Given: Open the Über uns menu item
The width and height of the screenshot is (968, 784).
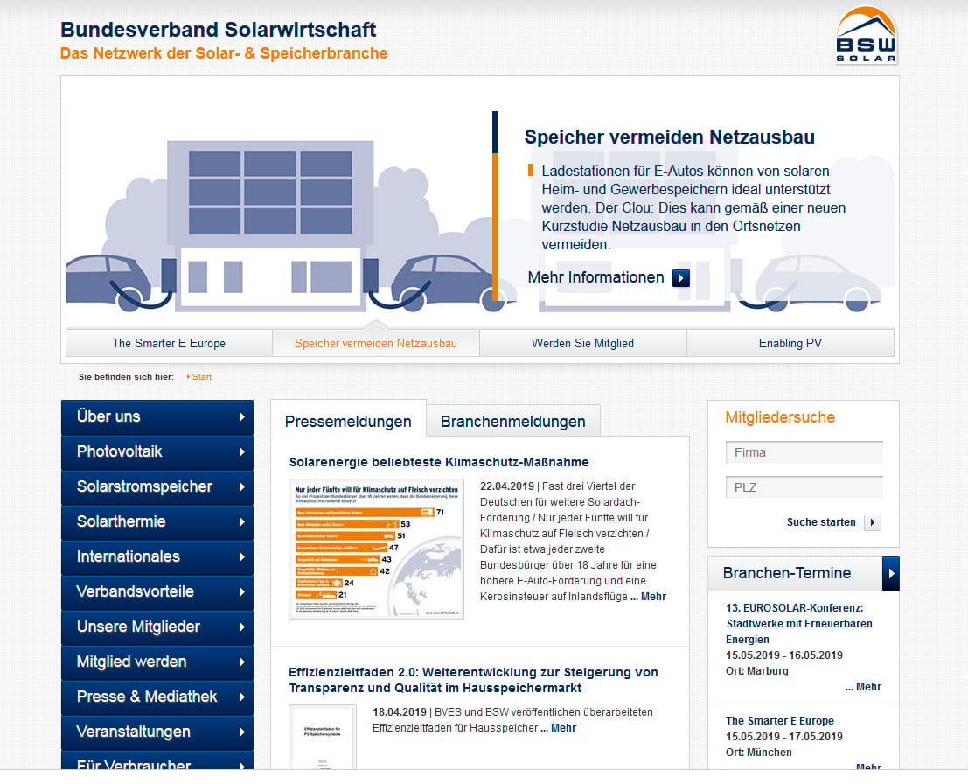Looking at the screenshot, I should point(157,417).
